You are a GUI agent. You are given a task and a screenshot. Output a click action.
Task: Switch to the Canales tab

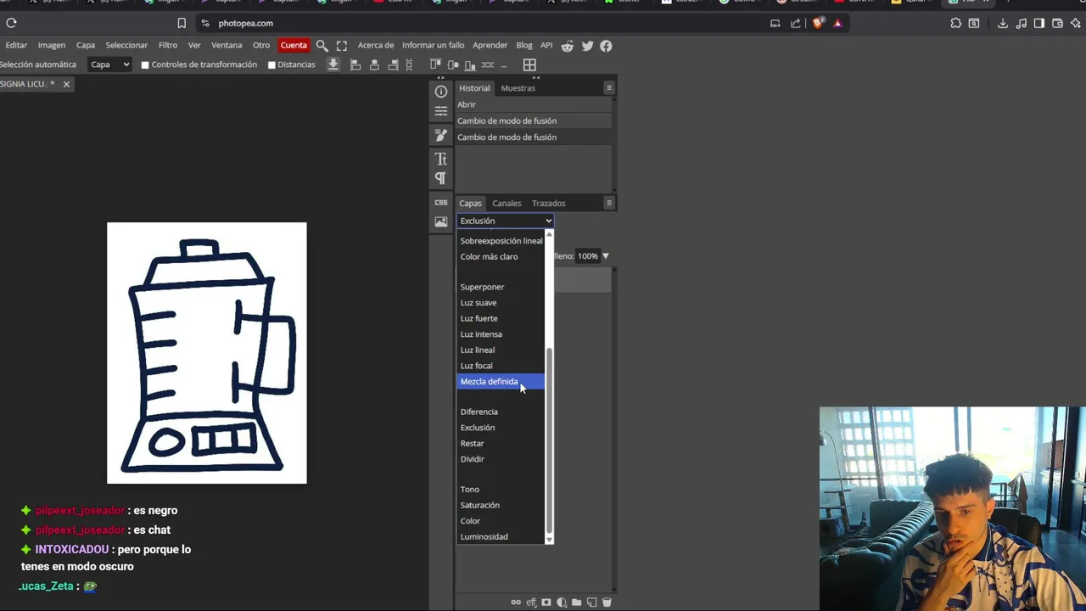507,204
